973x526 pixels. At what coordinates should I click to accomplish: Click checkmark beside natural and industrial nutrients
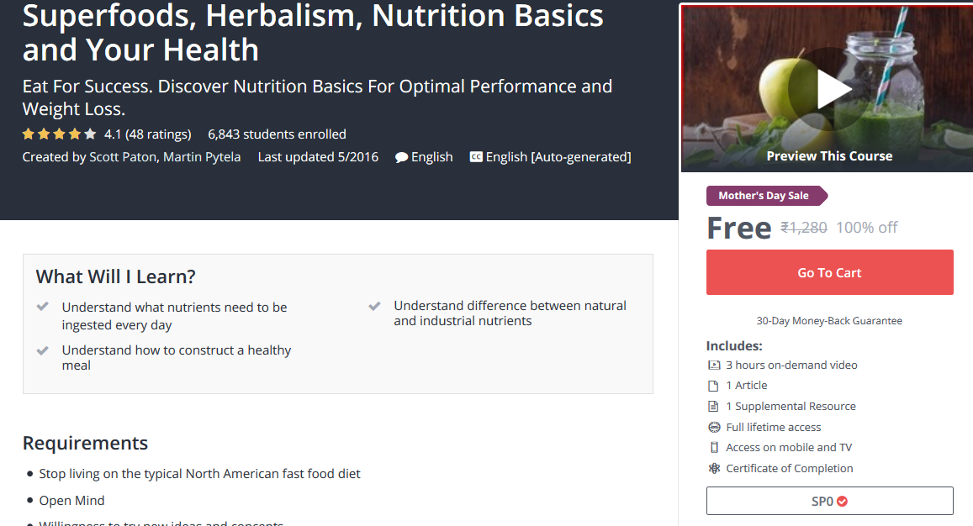pyautogui.click(x=375, y=306)
